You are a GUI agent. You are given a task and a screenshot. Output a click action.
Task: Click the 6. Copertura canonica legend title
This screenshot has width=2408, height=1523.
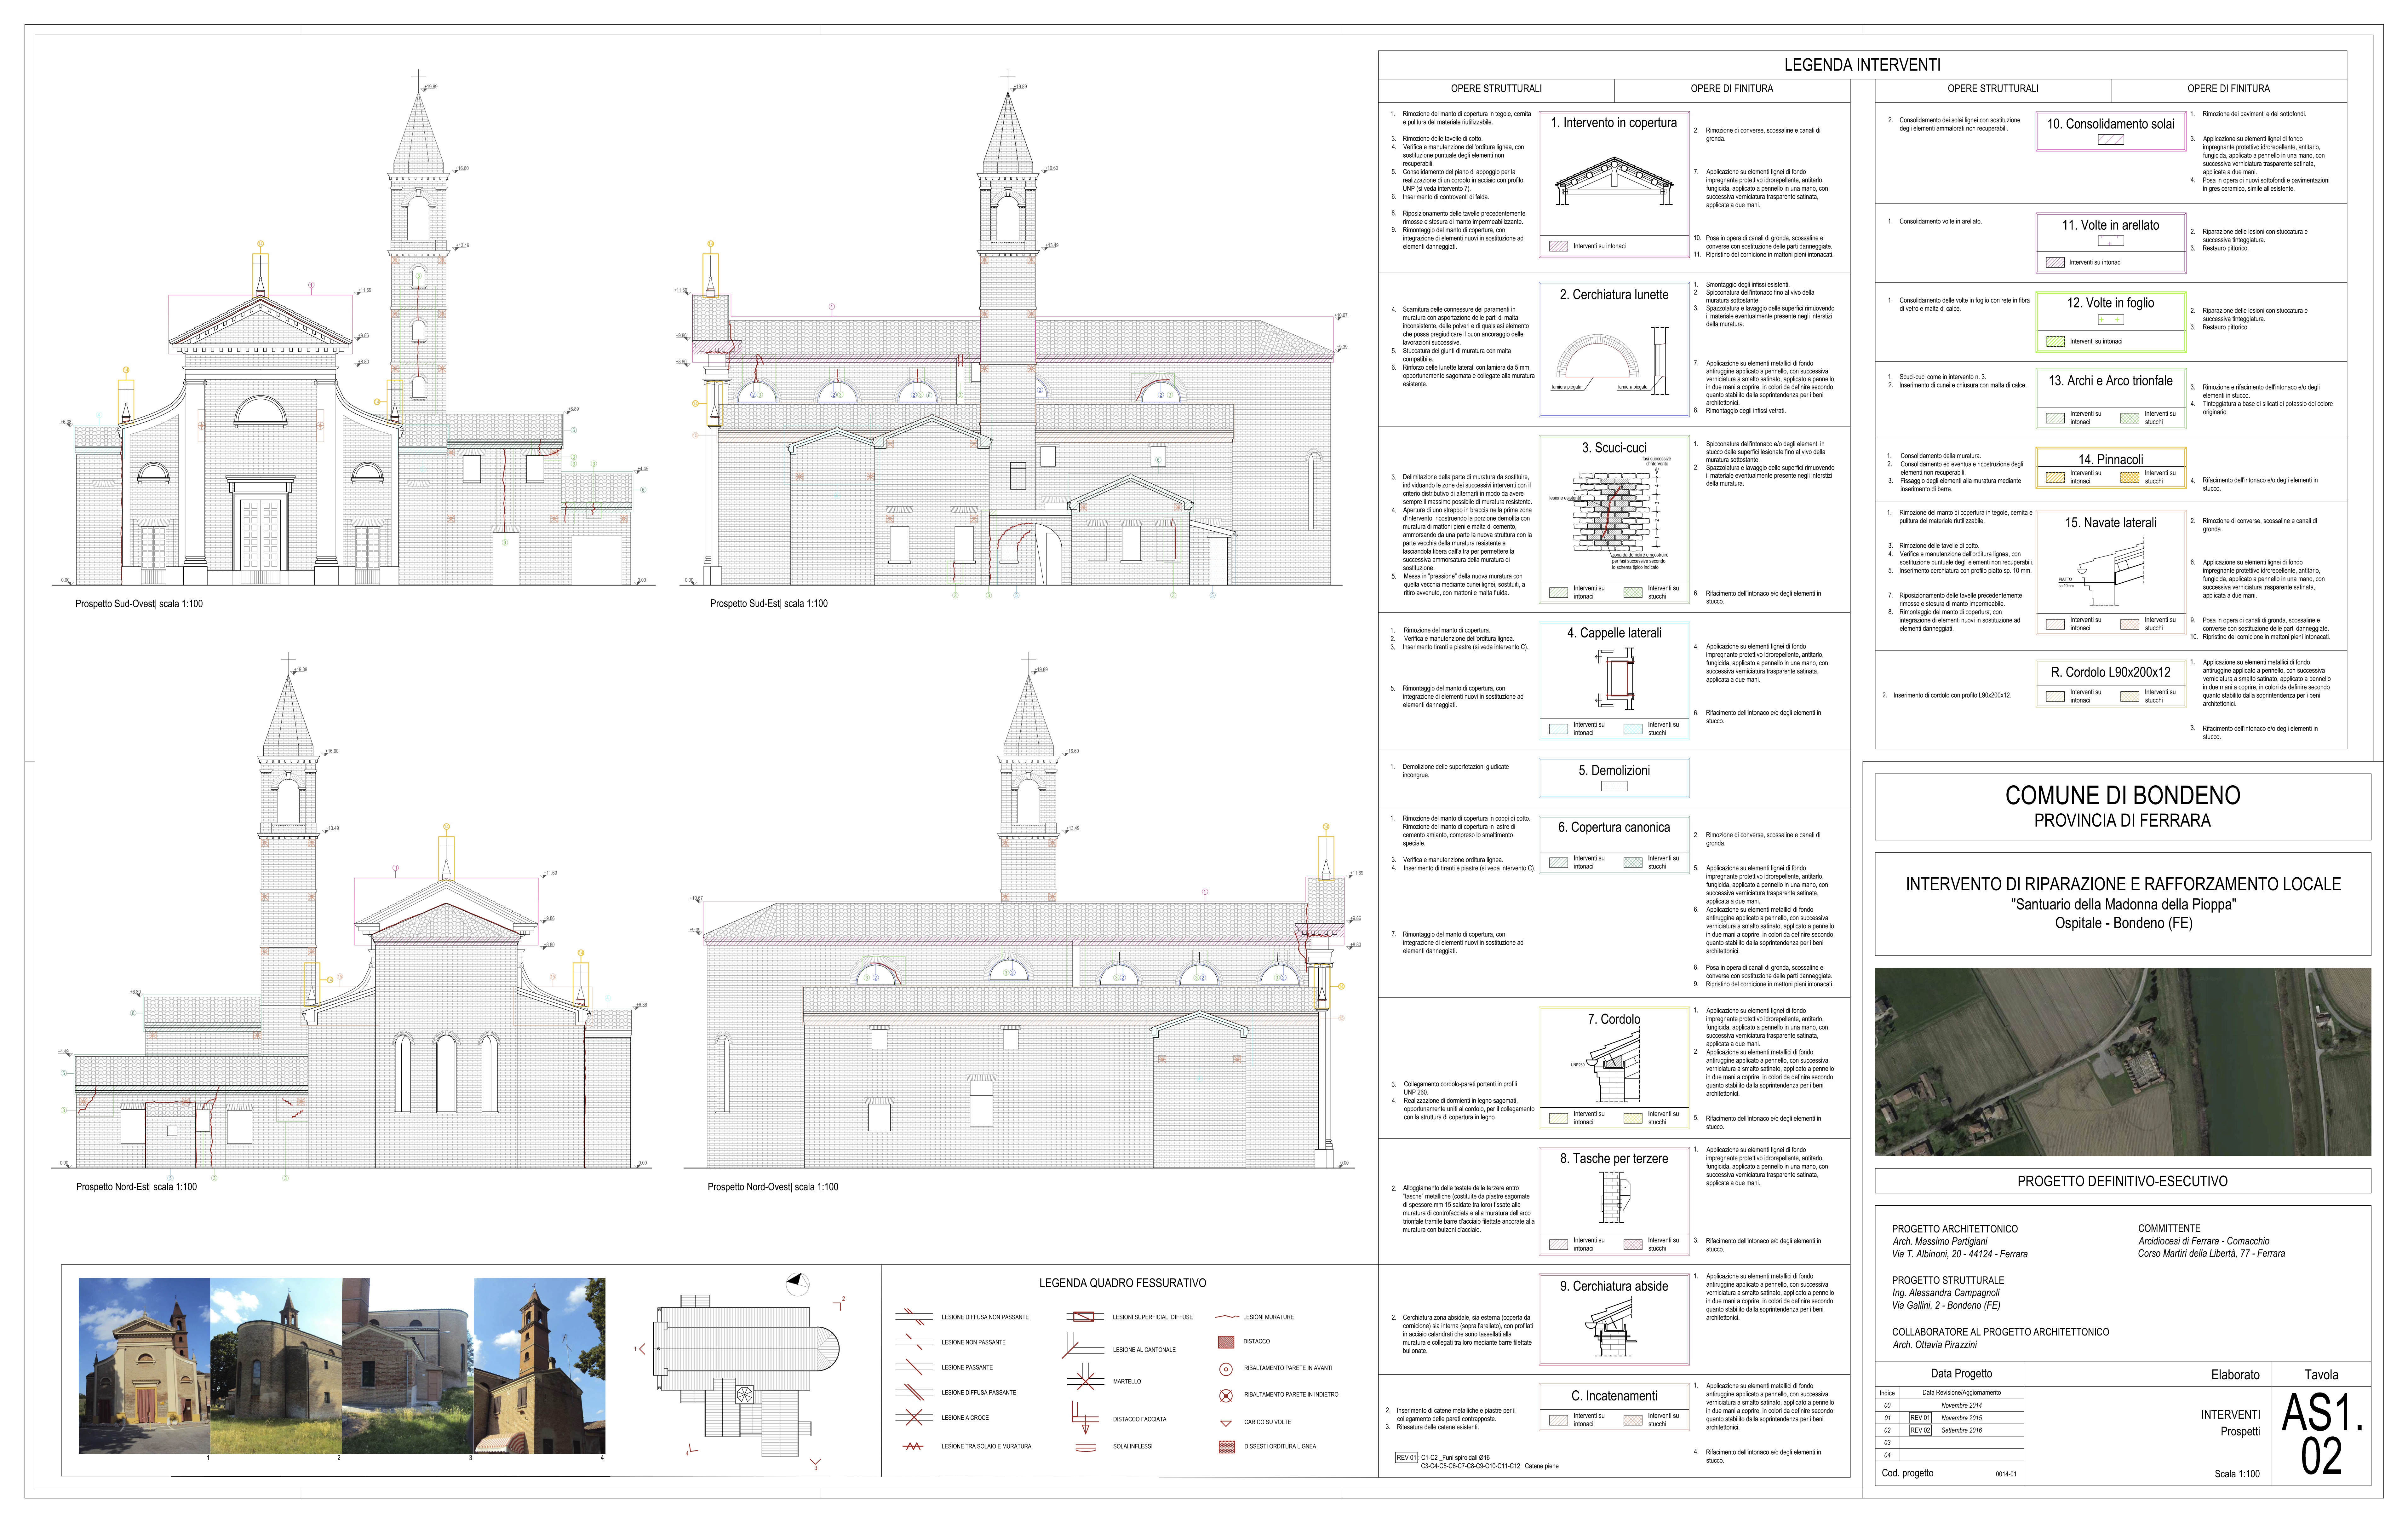tap(1614, 828)
